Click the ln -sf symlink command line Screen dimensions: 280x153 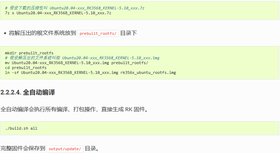click(90, 72)
